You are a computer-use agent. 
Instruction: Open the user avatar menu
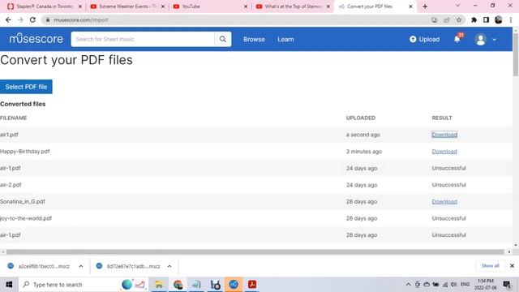480,40
